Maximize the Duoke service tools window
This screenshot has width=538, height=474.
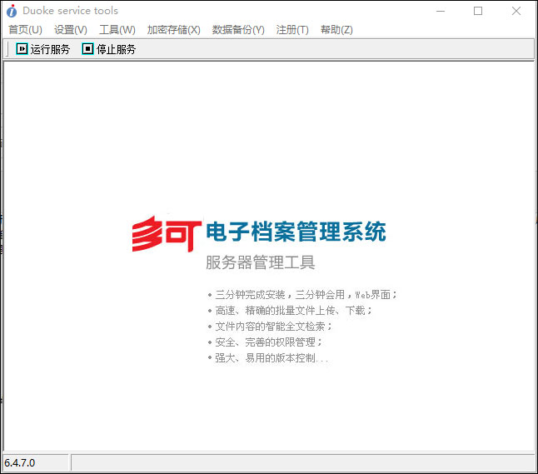click(x=478, y=11)
